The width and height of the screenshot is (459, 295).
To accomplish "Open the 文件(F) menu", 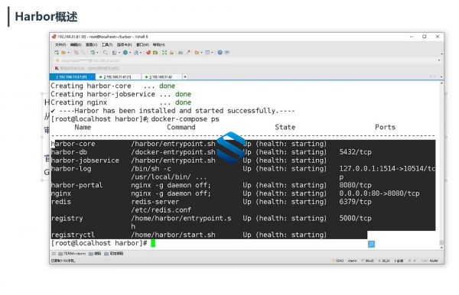I will tap(60, 45).
